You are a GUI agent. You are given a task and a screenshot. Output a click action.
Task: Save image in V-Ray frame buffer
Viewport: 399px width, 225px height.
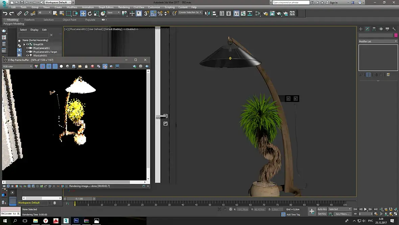click(74, 66)
